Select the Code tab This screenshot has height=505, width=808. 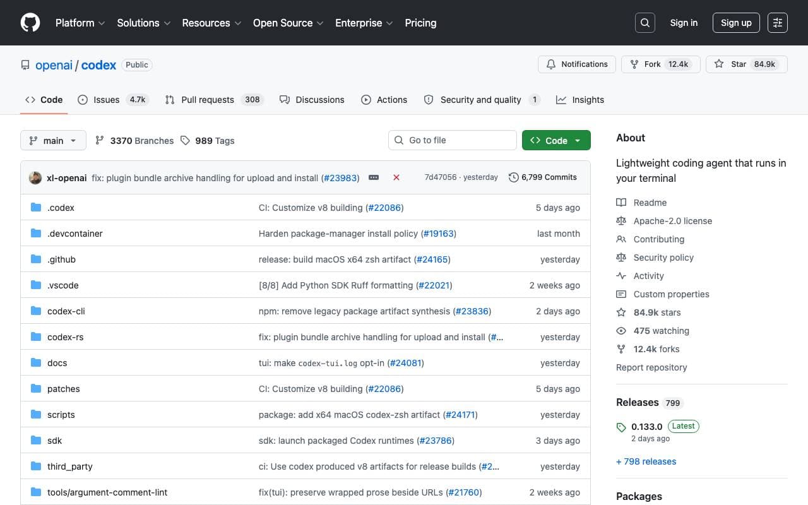point(44,100)
